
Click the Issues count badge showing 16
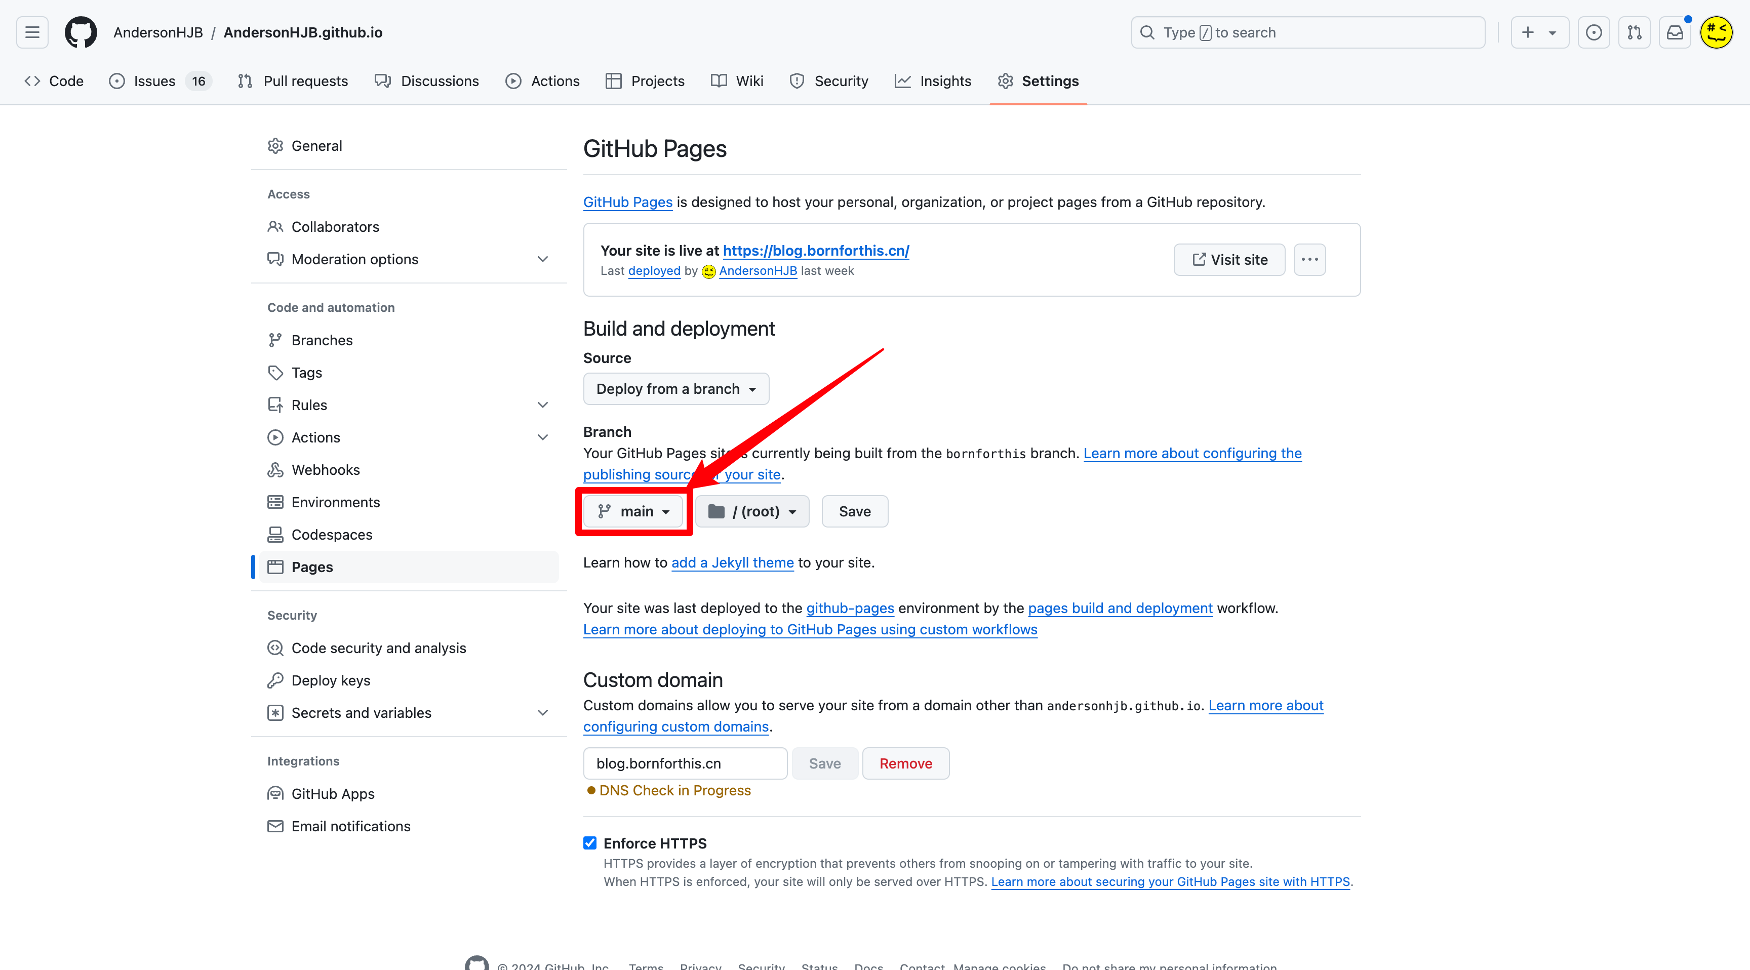point(198,82)
